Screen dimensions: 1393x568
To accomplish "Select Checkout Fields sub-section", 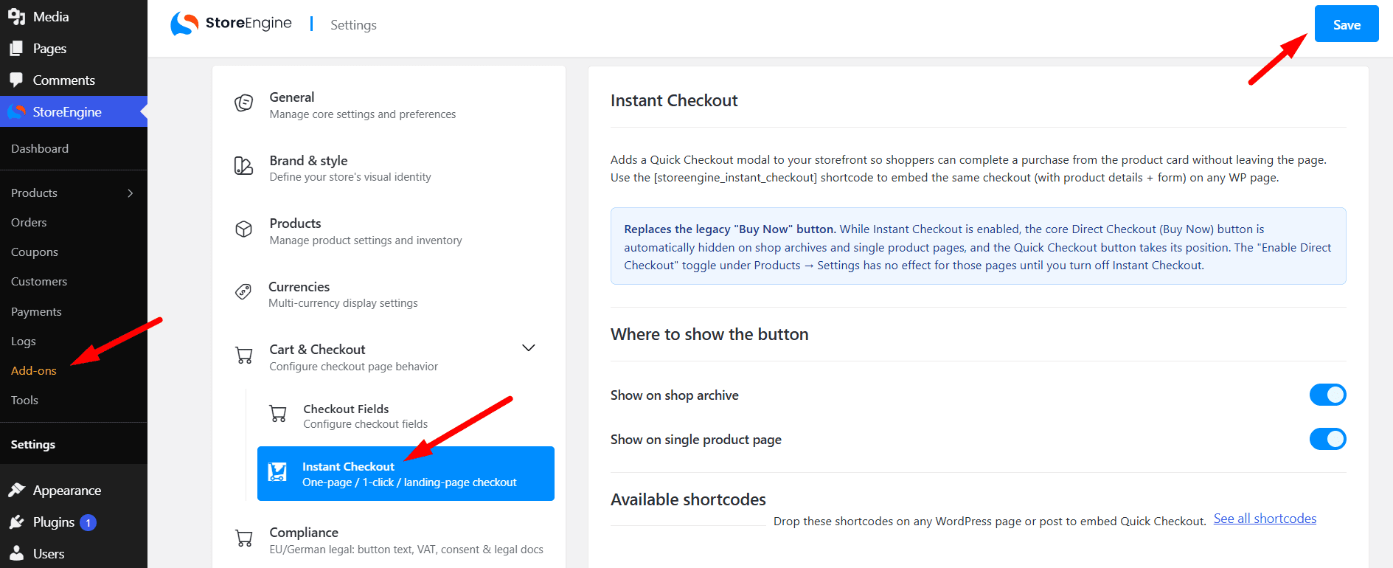I will pos(406,416).
